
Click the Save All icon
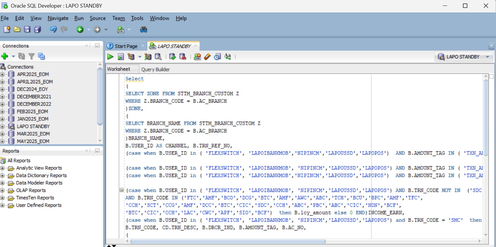[x=37, y=29]
